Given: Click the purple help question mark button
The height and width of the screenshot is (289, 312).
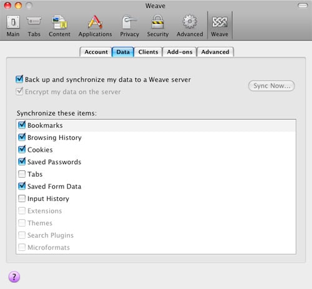Looking at the screenshot, I should click(x=14, y=277).
